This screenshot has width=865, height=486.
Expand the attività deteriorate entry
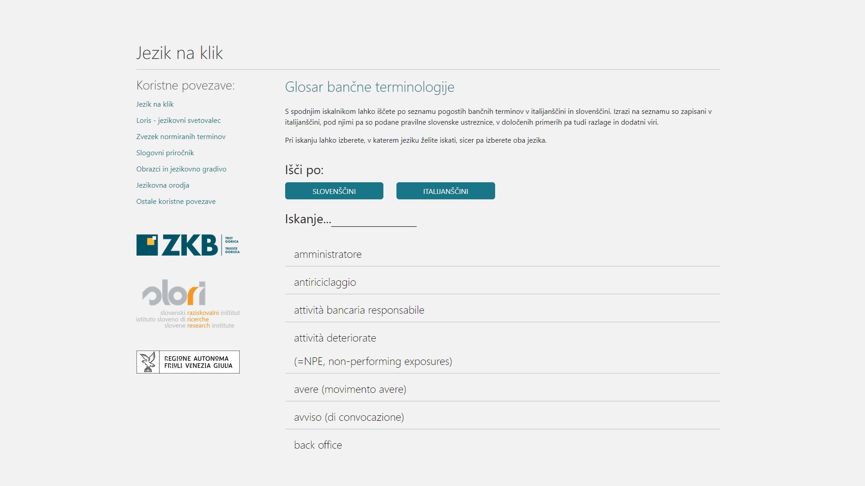(x=335, y=338)
